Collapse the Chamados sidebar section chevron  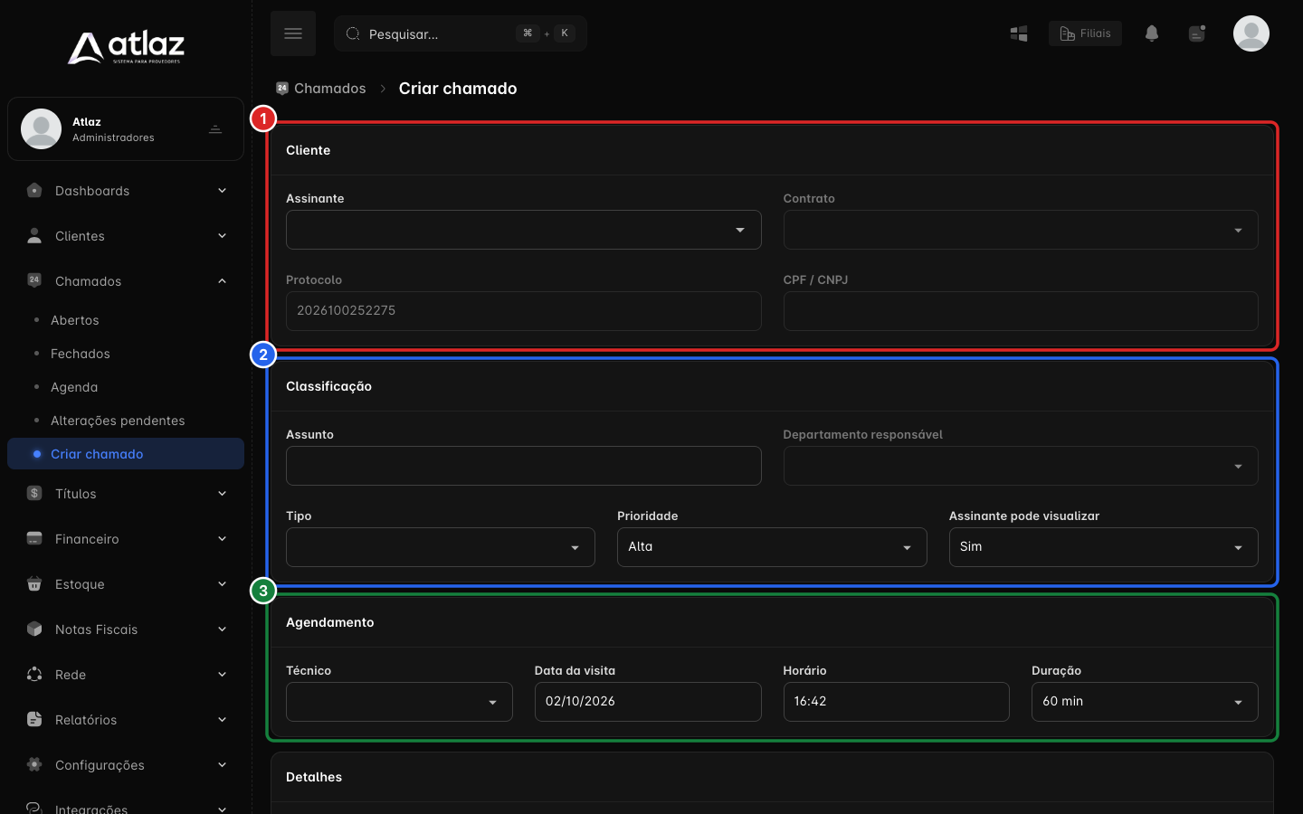click(223, 281)
